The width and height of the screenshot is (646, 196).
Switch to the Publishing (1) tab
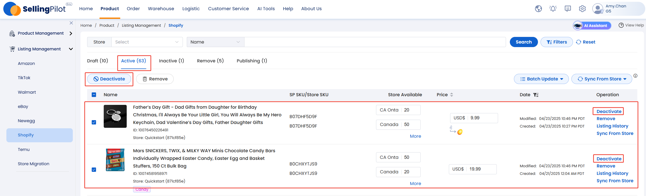click(252, 61)
